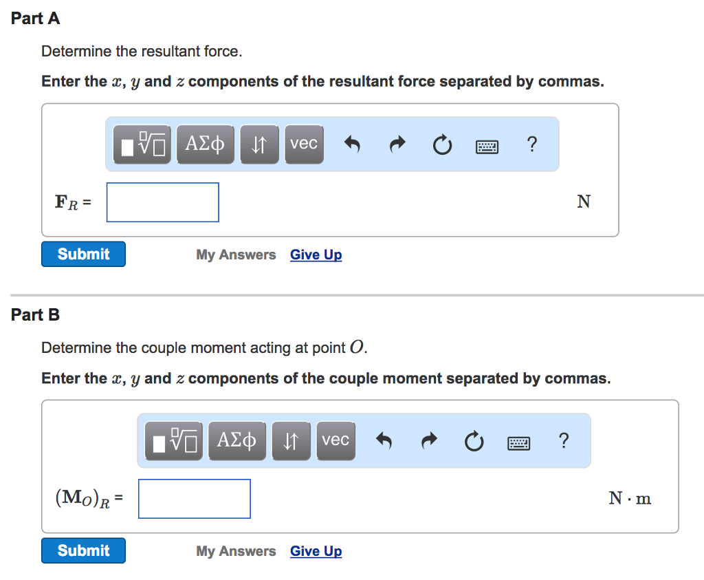
Task: Click the couple moment (MO)R input box
Action: [195, 499]
